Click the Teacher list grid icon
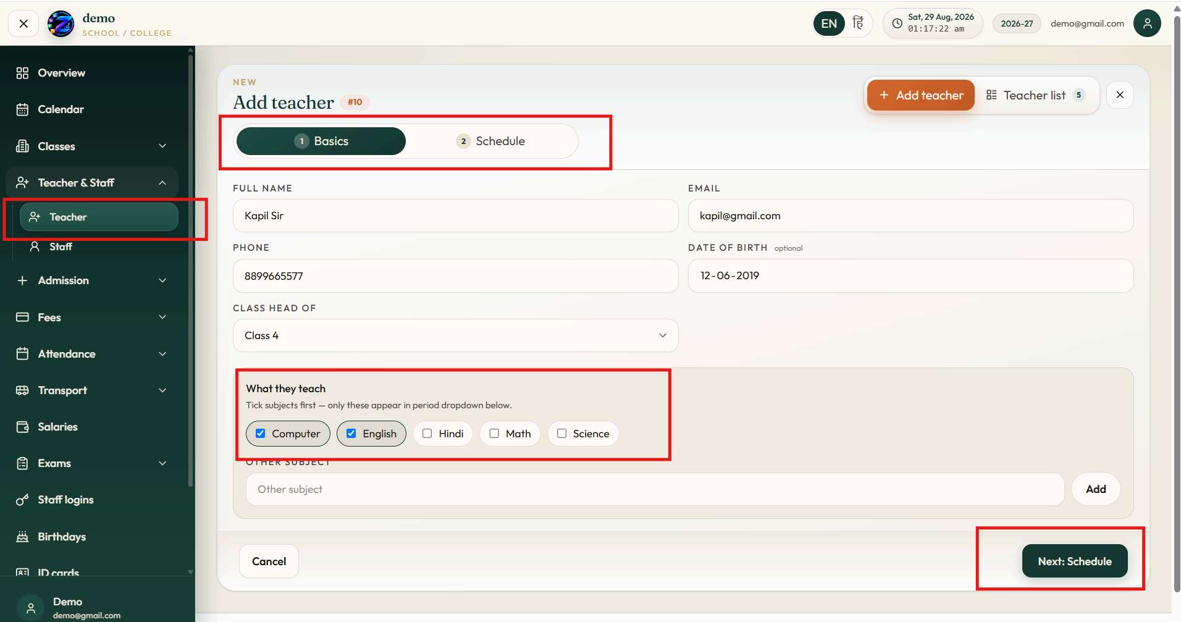The width and height of the screenshot is (1181, 622). 991,95
